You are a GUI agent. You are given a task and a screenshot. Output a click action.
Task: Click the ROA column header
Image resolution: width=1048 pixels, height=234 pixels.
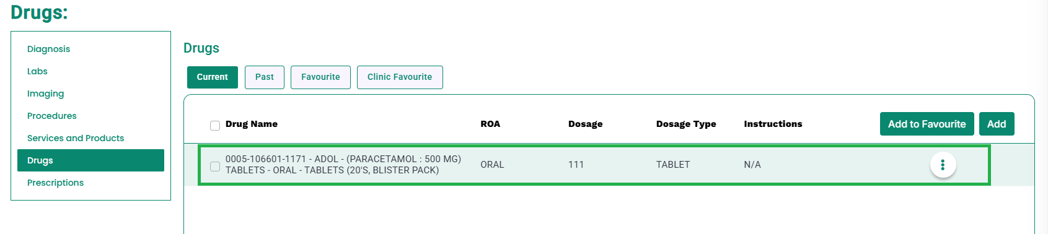490,124
